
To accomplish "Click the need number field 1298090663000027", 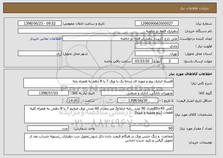I will [157, 23].
